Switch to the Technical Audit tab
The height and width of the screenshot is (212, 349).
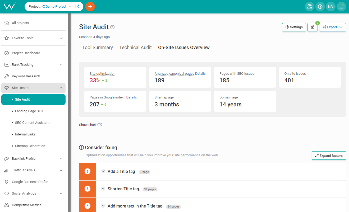click(x=135, y=48)
